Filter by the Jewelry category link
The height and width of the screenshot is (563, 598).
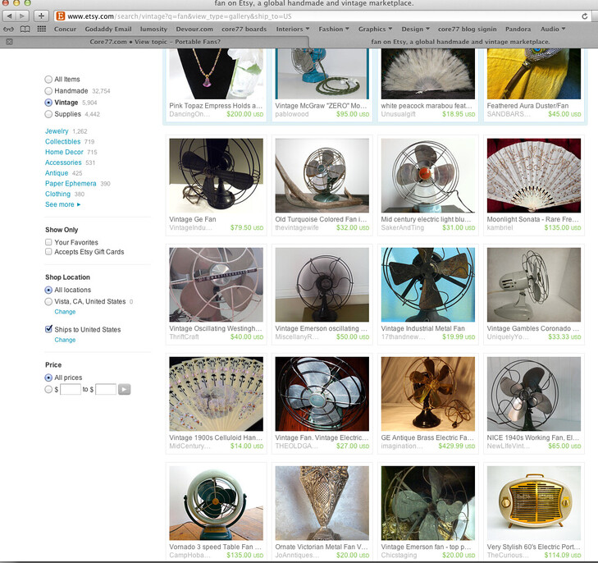point(57,131)
